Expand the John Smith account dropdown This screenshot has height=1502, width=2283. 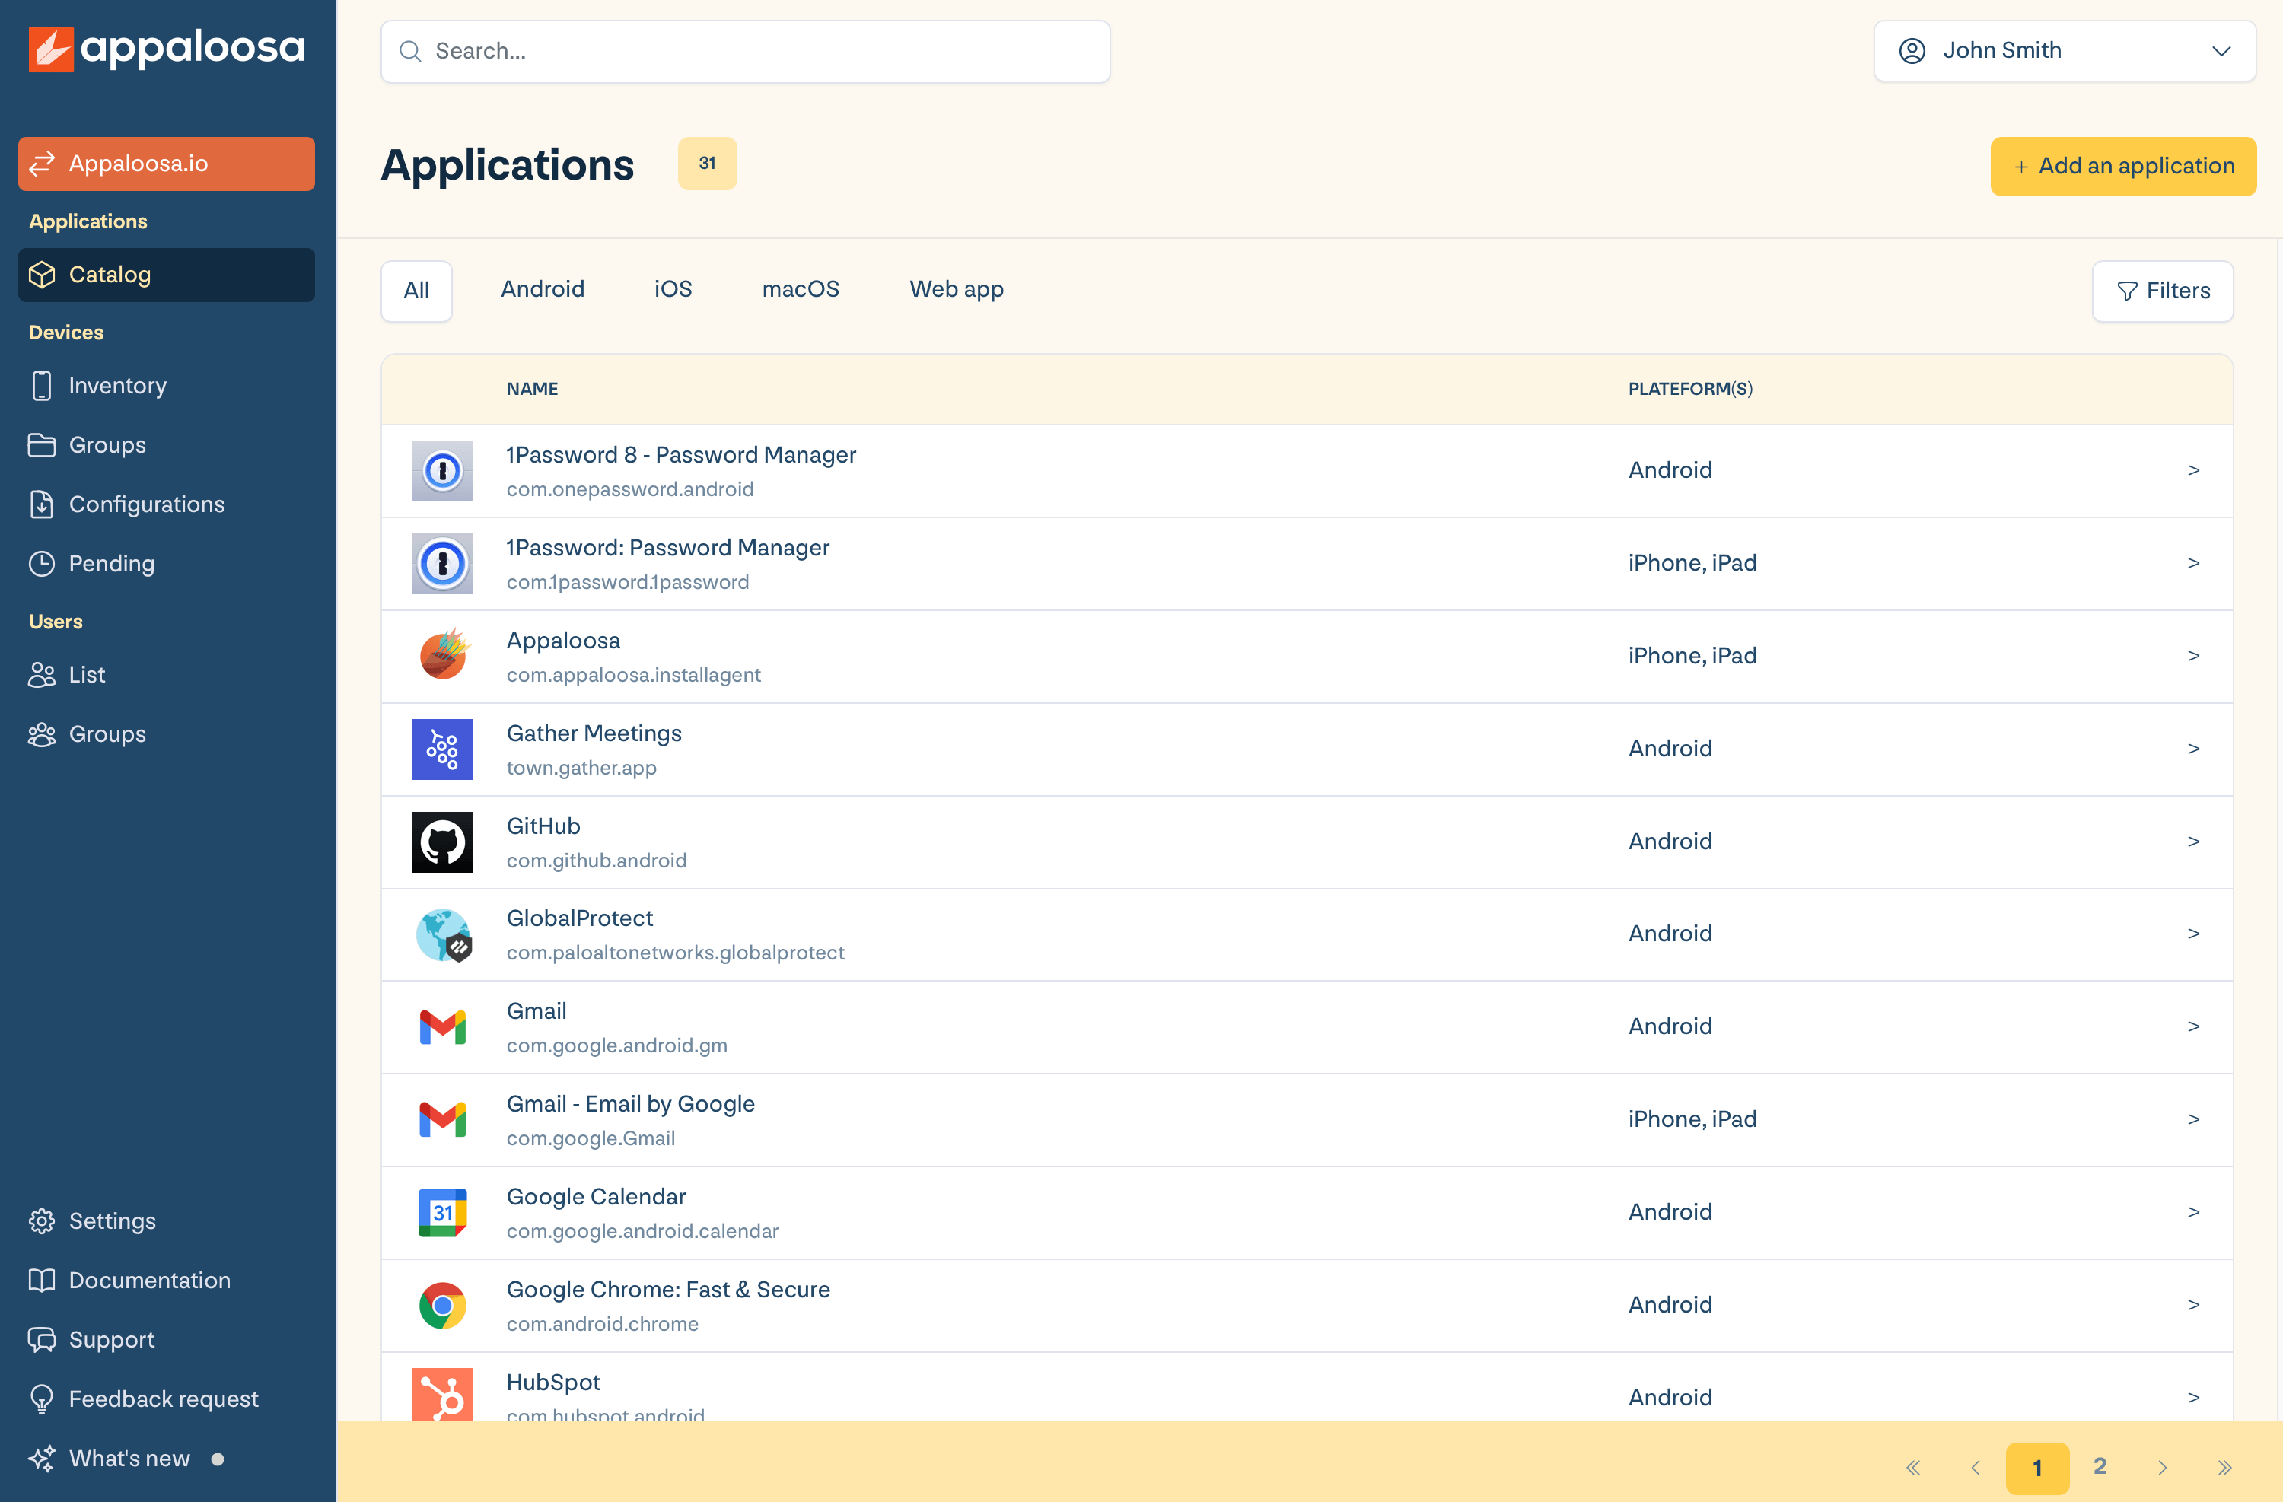2065,50
